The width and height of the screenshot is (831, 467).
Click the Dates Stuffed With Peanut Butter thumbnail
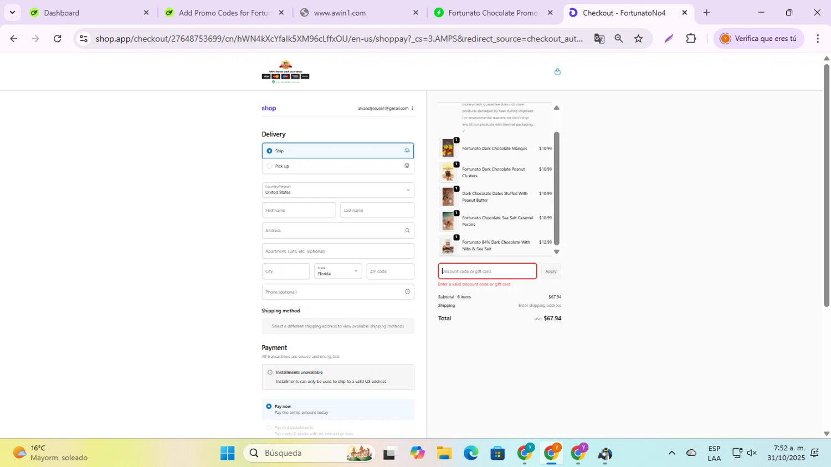(448, 197)
